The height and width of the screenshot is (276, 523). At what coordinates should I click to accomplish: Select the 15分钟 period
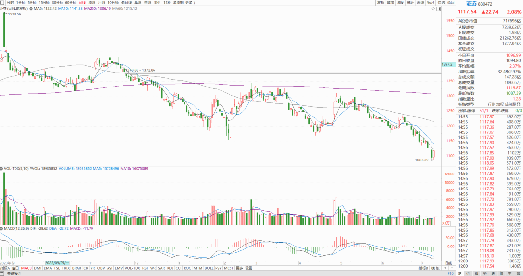44,3
